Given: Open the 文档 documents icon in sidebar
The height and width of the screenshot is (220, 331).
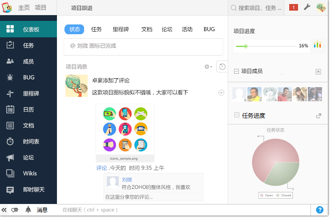Looking at the screenshot, I should click(x=10, y=125).
